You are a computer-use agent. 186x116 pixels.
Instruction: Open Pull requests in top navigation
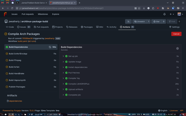point(28,14)
